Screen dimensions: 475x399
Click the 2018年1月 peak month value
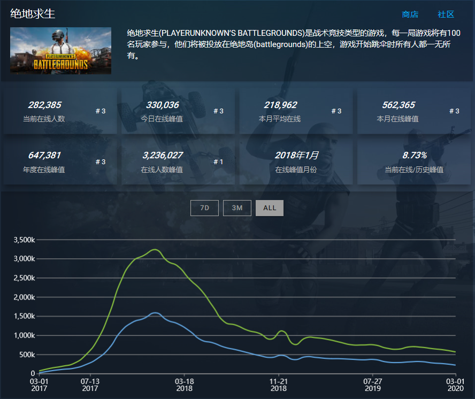tap(296, 156)
